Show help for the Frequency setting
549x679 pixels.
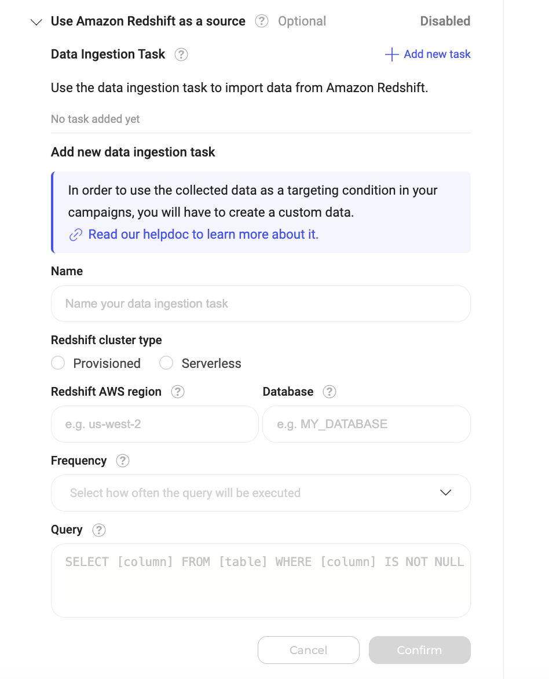click(123, 461)
